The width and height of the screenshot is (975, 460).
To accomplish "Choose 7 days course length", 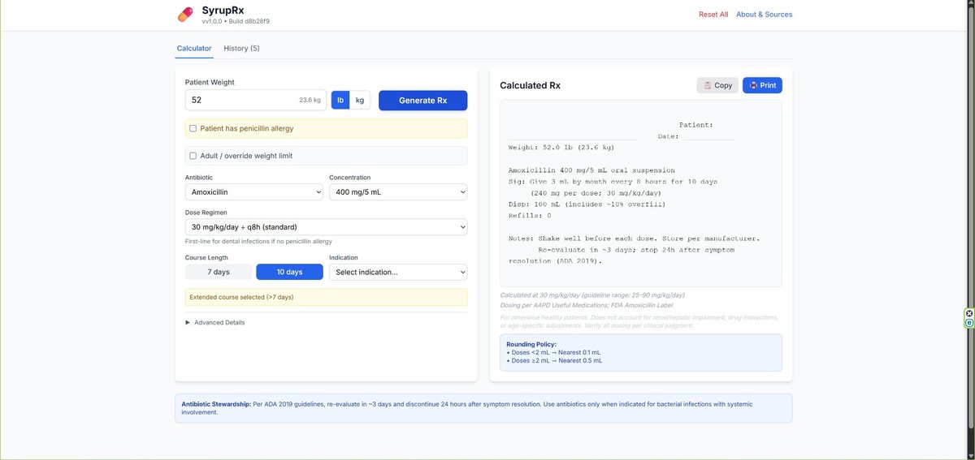I will click(219, 272).
